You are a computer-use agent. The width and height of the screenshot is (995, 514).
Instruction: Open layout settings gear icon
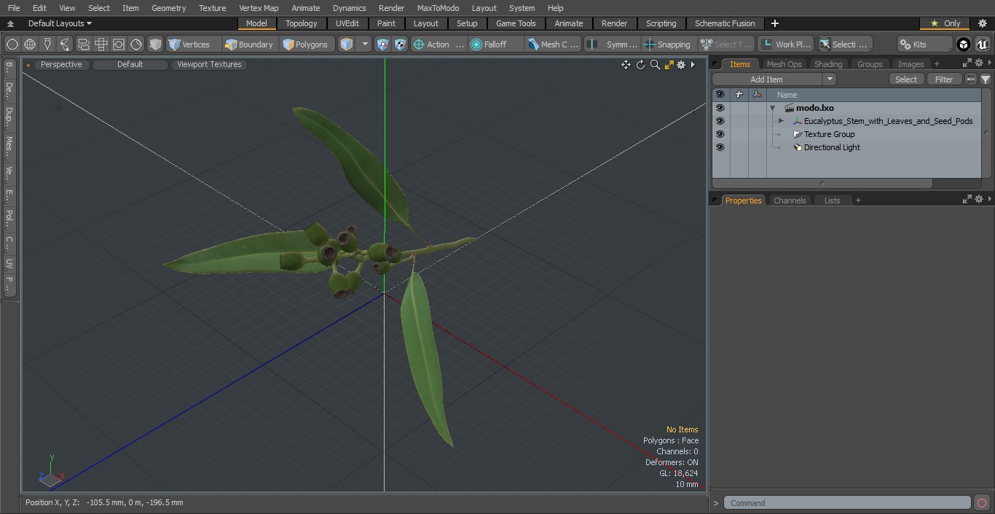[x=982, y=23]
